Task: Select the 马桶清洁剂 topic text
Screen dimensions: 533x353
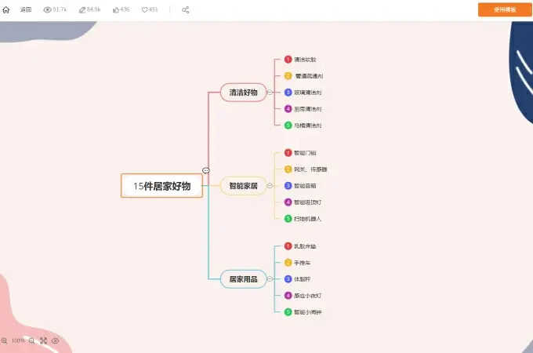Action: pyautogui.click(x=307, y=126)
